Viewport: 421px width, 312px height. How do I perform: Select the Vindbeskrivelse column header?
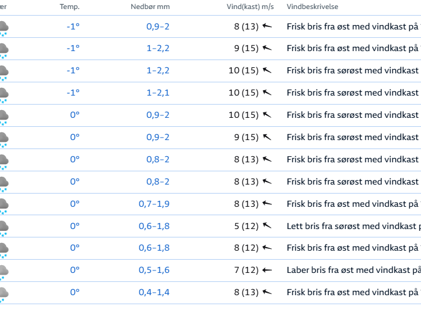pyautogui.click(x=312, y=7)
